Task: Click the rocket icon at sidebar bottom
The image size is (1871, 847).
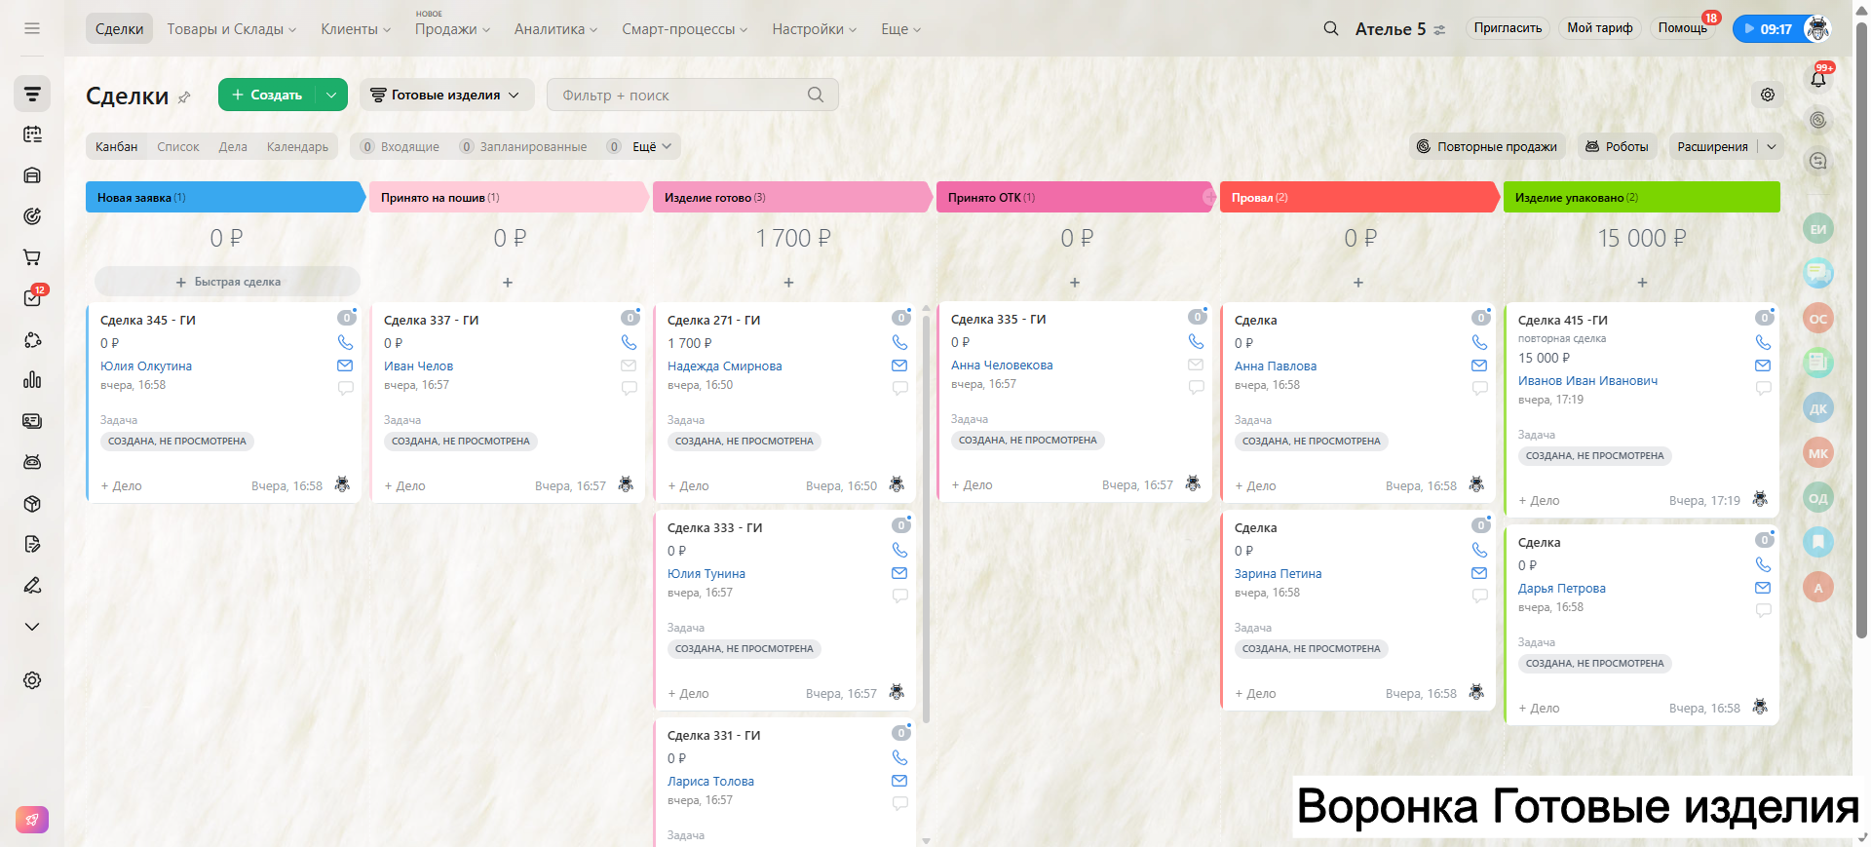Action: point(32,820)
